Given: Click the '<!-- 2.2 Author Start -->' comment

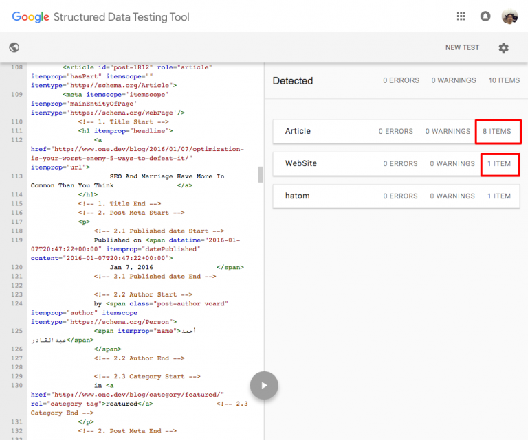Looking at the screenshot, I should [143, 294].
